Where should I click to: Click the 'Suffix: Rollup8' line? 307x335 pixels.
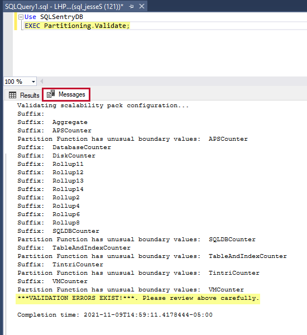49,223
